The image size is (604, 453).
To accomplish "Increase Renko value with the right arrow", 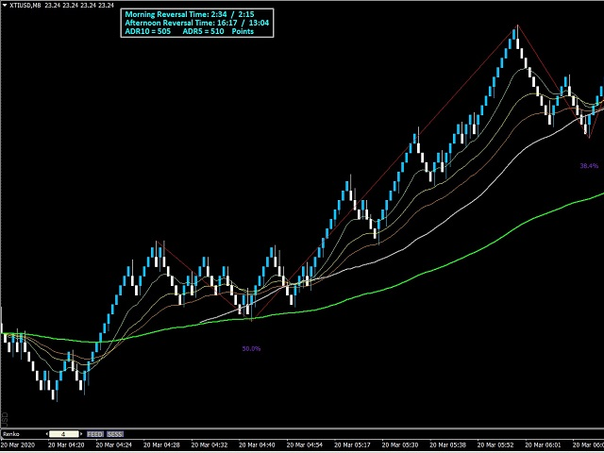I will click(81, 434).
